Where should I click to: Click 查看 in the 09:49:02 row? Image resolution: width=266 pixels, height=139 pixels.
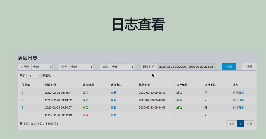coord(113,100)
